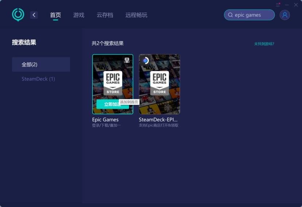The image size is (302, 207).
Task: Open the 云存档 tab
Action: (x=105, y=15)
